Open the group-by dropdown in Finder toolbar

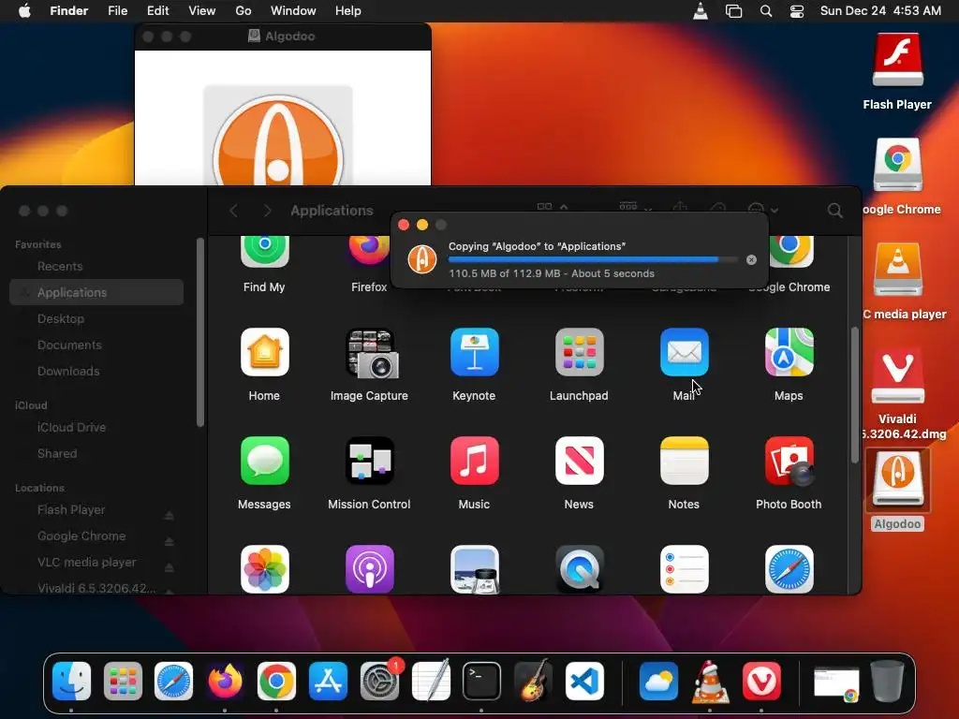click(636, 208)
